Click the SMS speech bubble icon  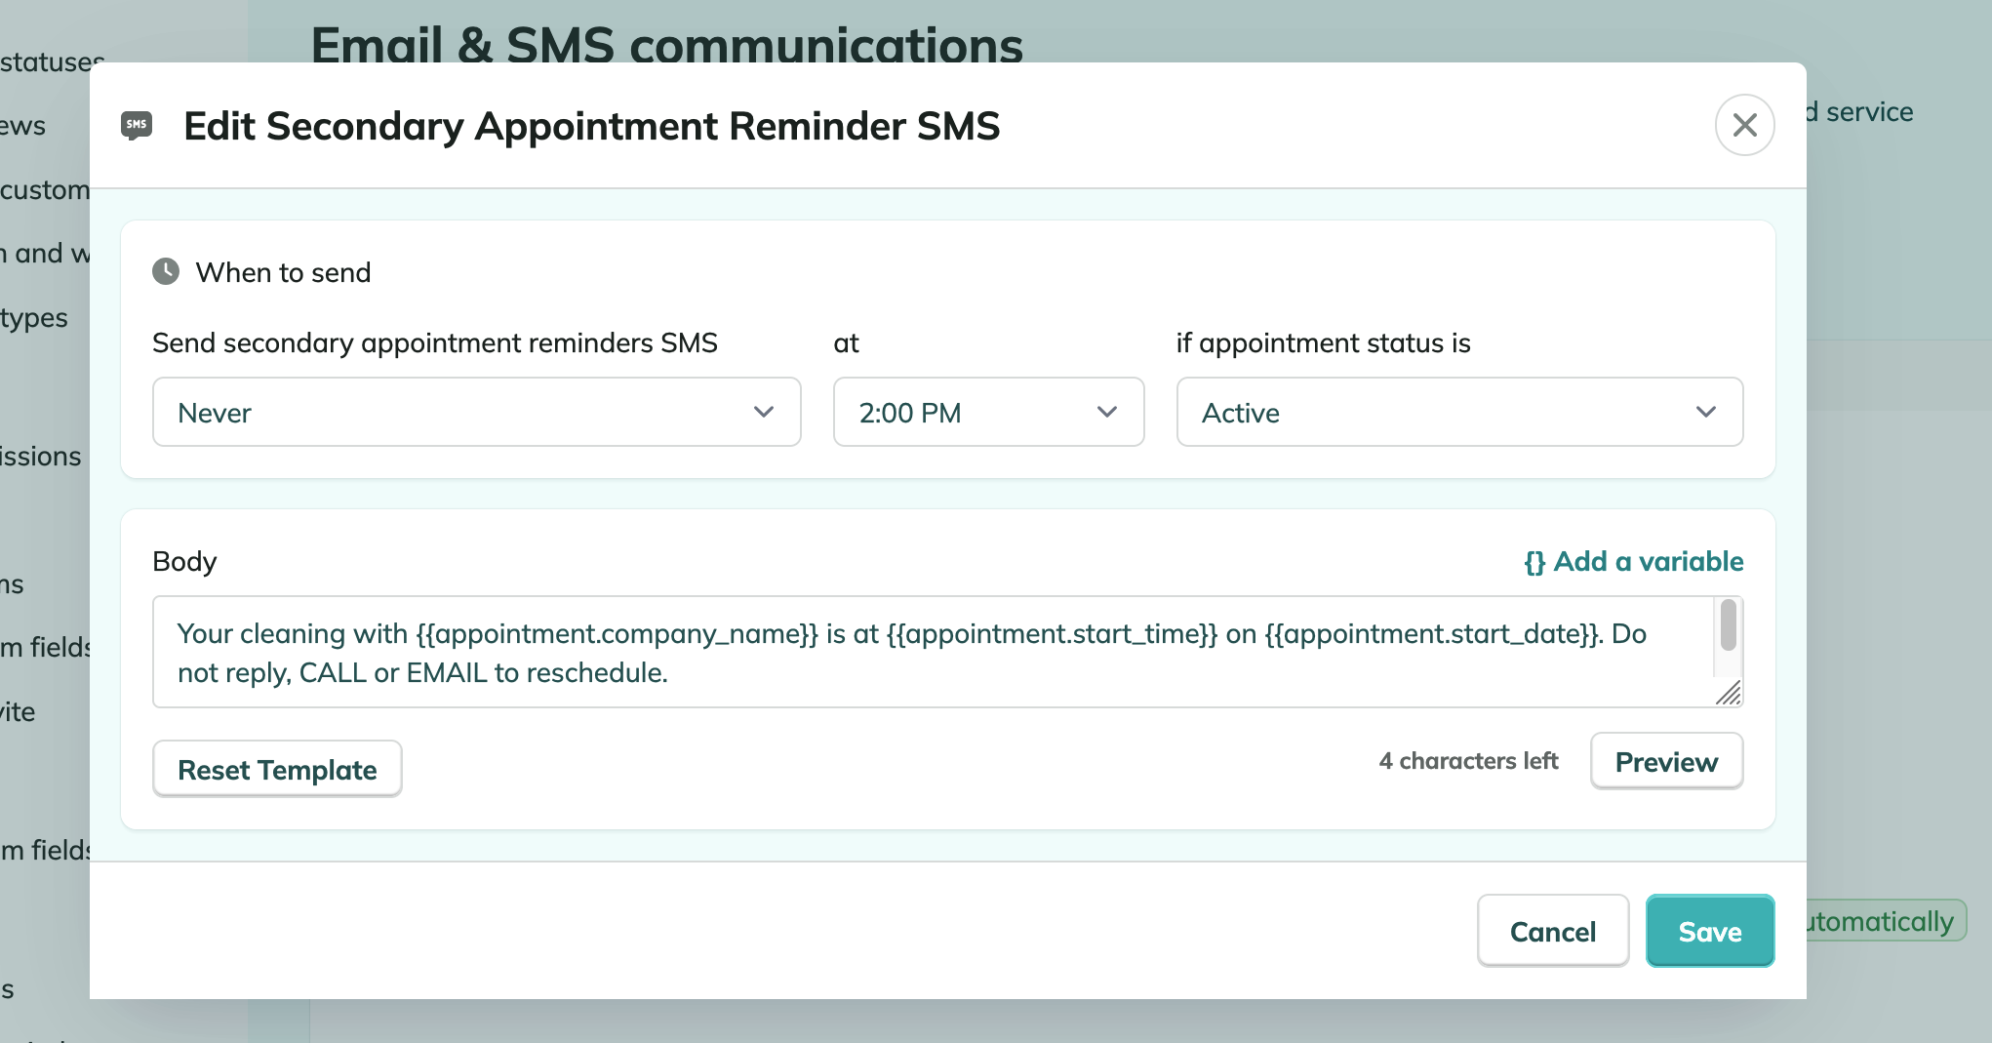pos(137,125)
